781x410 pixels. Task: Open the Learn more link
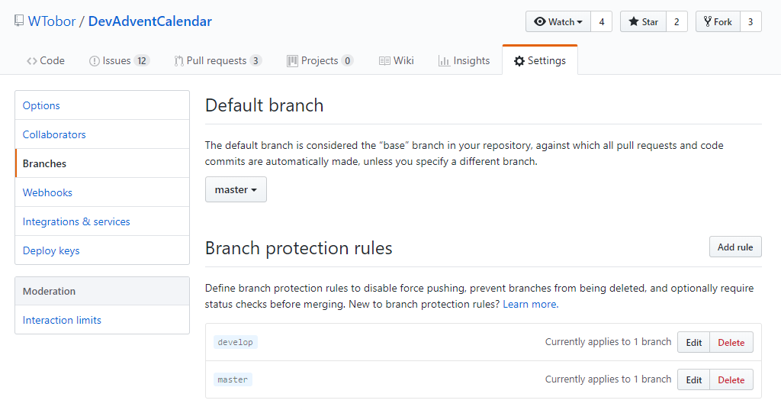coord(529,304)
